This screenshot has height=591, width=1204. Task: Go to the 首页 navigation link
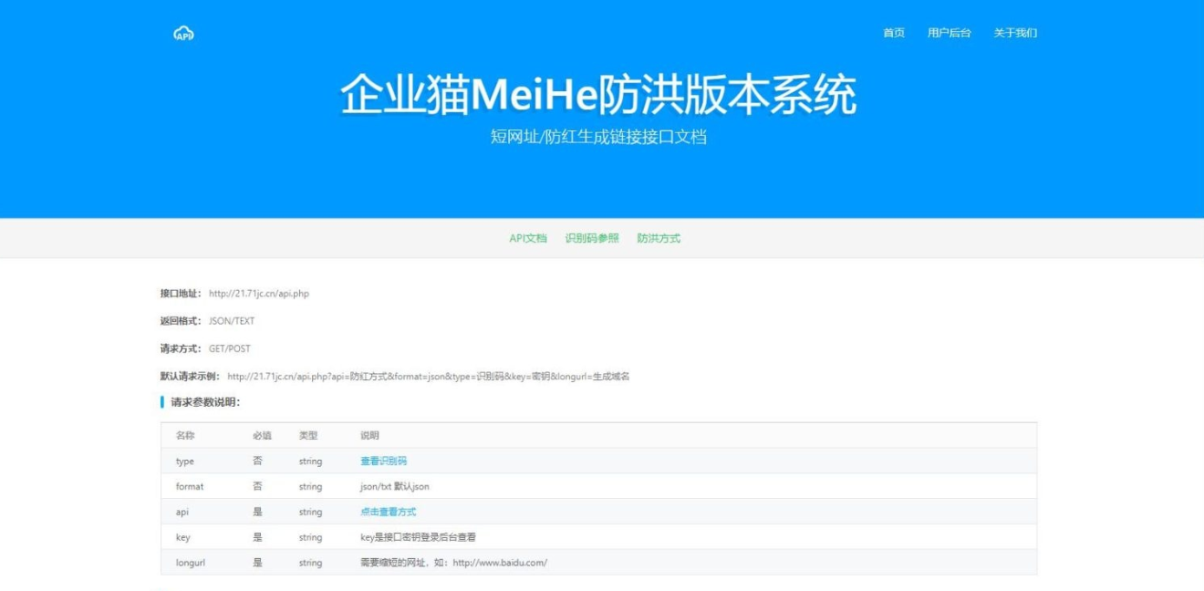(x=893, y=33)
